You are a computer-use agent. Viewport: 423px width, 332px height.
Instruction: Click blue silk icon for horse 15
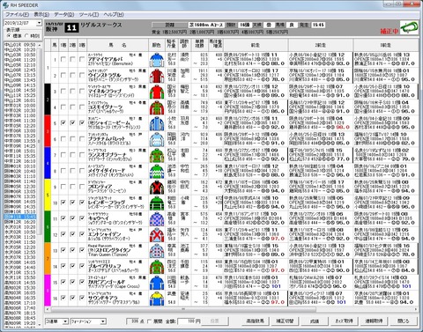click(157, 283)
